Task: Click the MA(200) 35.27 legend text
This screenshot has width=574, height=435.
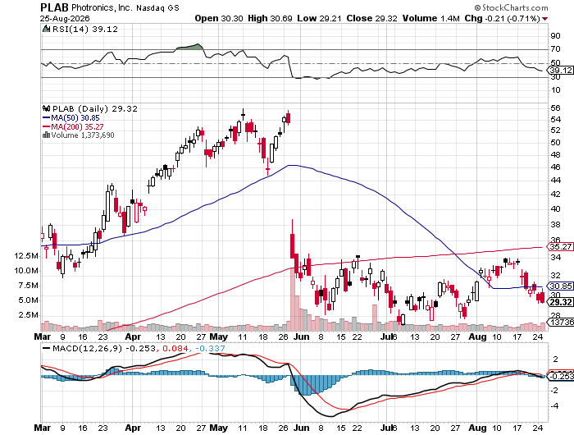Action: click(x=77, y=126)
